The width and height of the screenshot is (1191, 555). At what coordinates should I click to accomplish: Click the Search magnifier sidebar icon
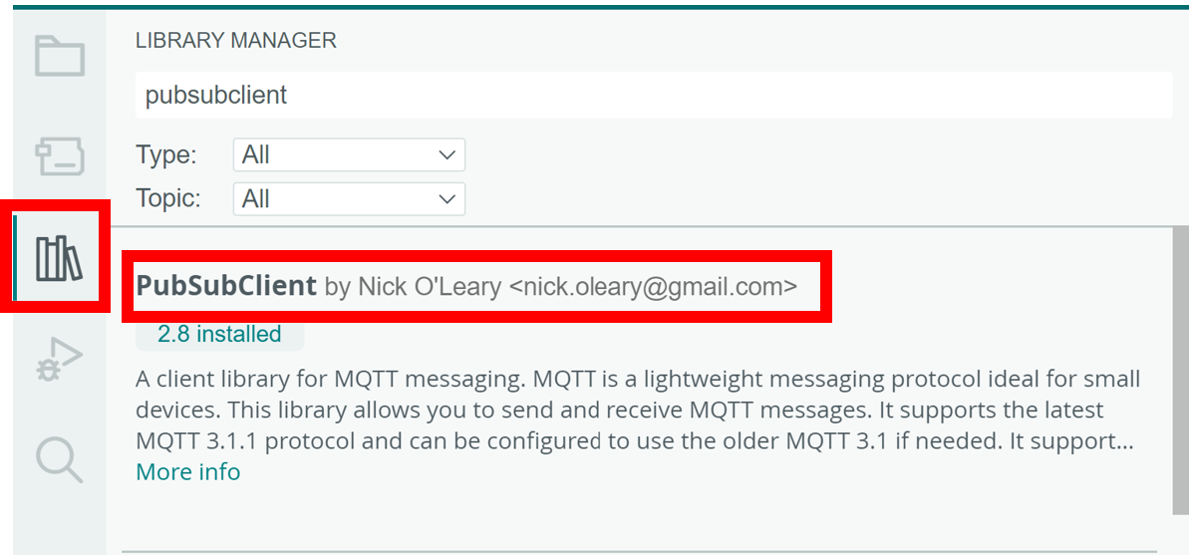[60, 459]
